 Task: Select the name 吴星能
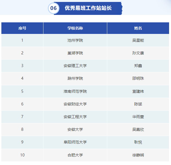[x=138, y=40]
